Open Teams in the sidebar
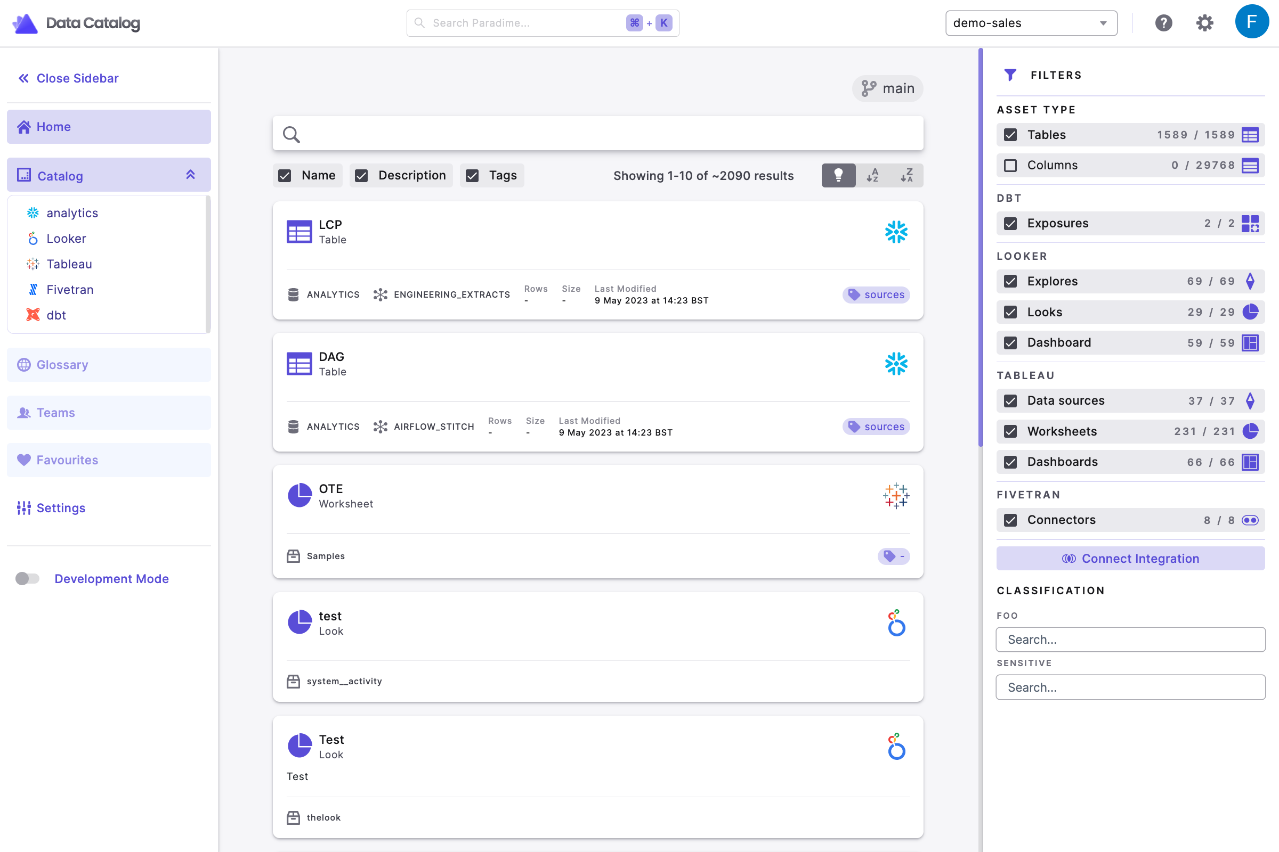Viewport: 1279px width, 852px height. tap(109, 412)
